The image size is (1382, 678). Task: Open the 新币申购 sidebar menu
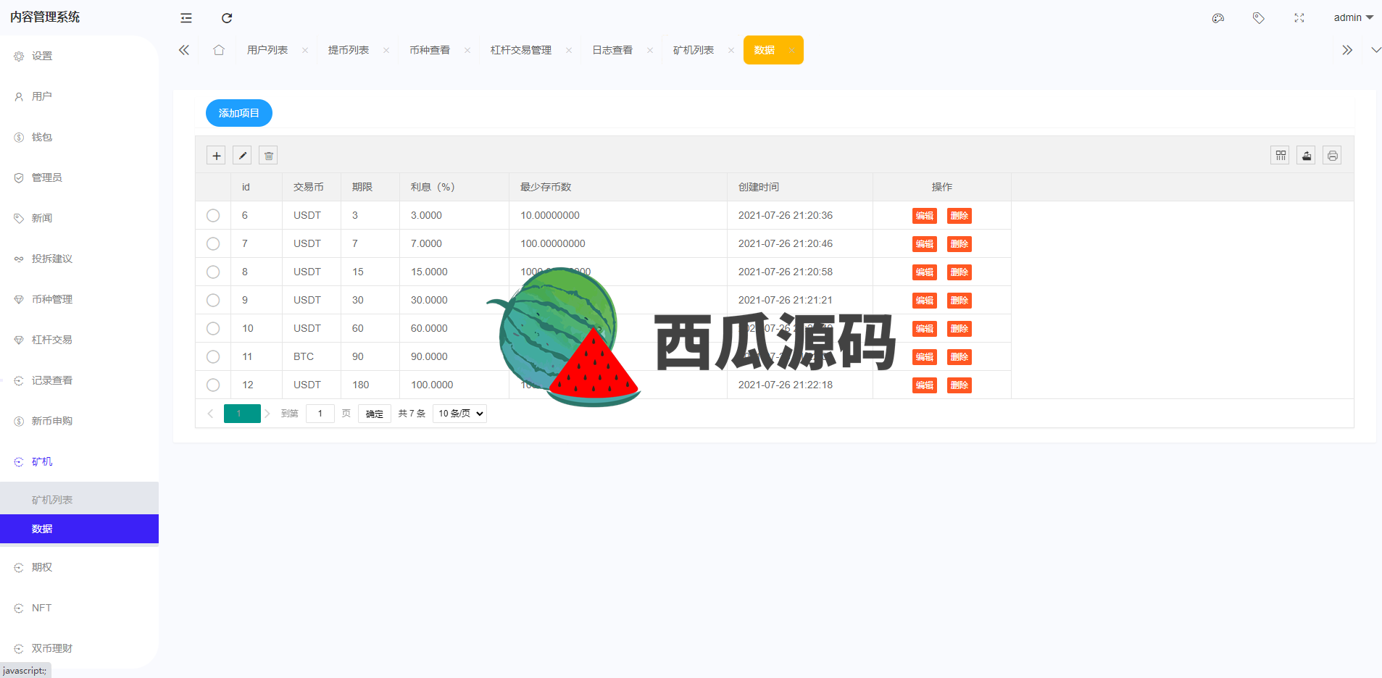click(79, 421)
